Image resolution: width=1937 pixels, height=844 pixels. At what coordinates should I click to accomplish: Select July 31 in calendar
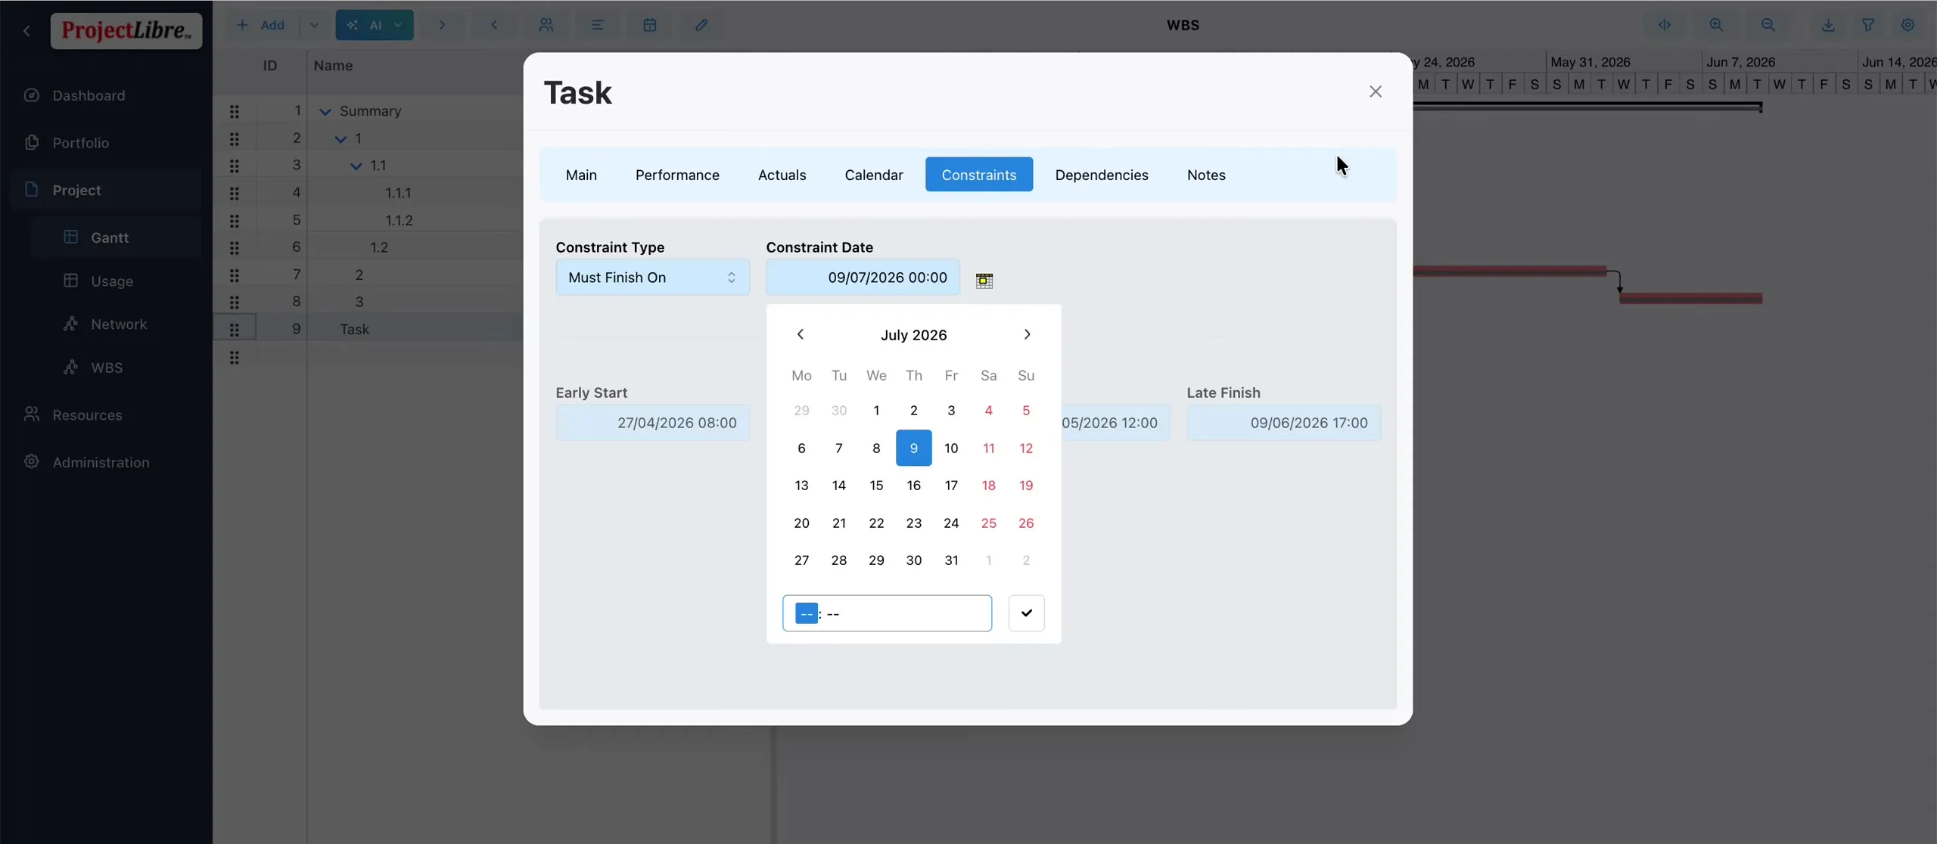(x=951, y=560)
